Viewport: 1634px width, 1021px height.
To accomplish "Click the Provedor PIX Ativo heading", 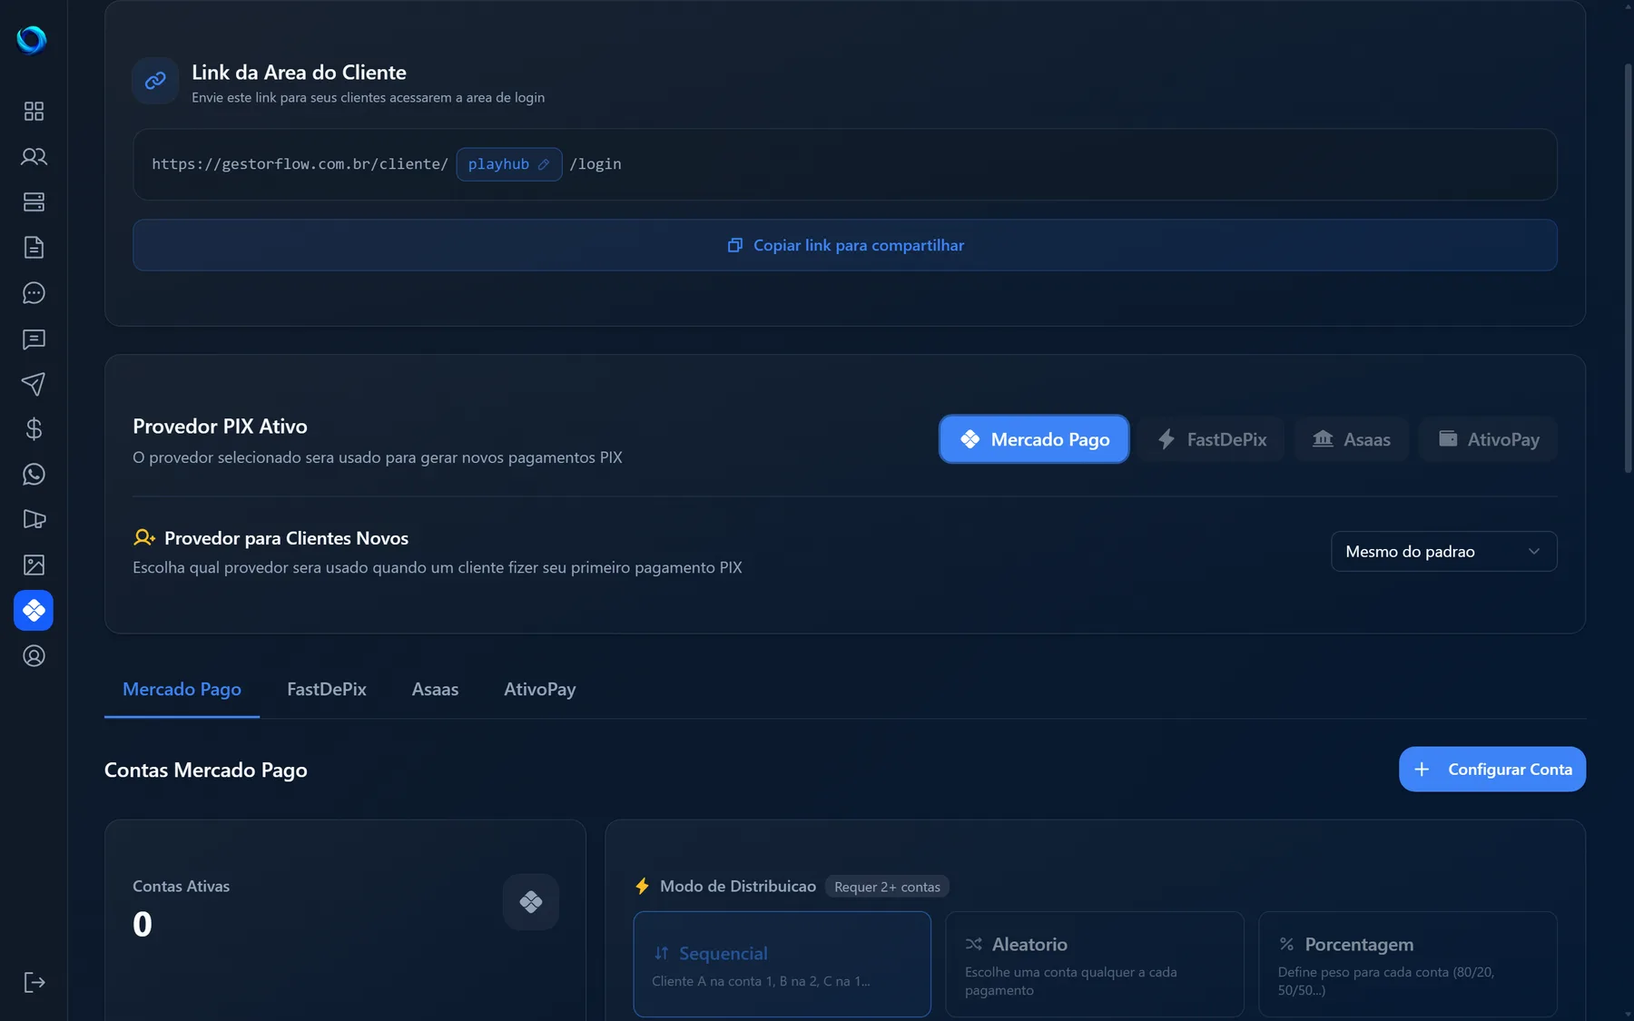I will click(x=220, y=427).
